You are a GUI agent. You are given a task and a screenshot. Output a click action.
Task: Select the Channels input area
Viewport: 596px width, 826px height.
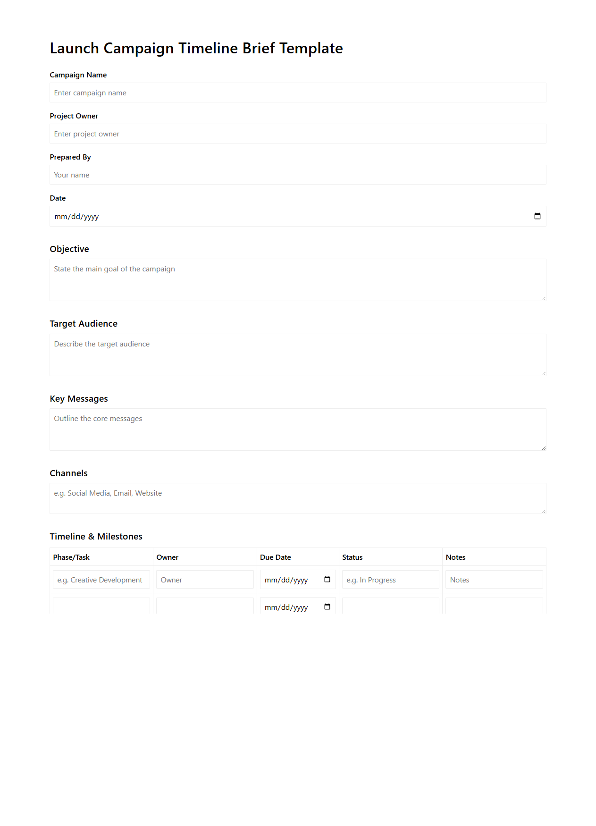click(x=297, y=498)
